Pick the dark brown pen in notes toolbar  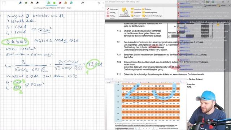pyautogui.click(x=32, y=3)
